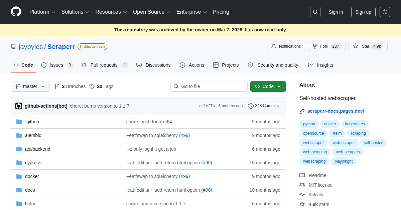Select the kubernetes topic tag
The width and height of the screenshot is (401, 210).
355,124
